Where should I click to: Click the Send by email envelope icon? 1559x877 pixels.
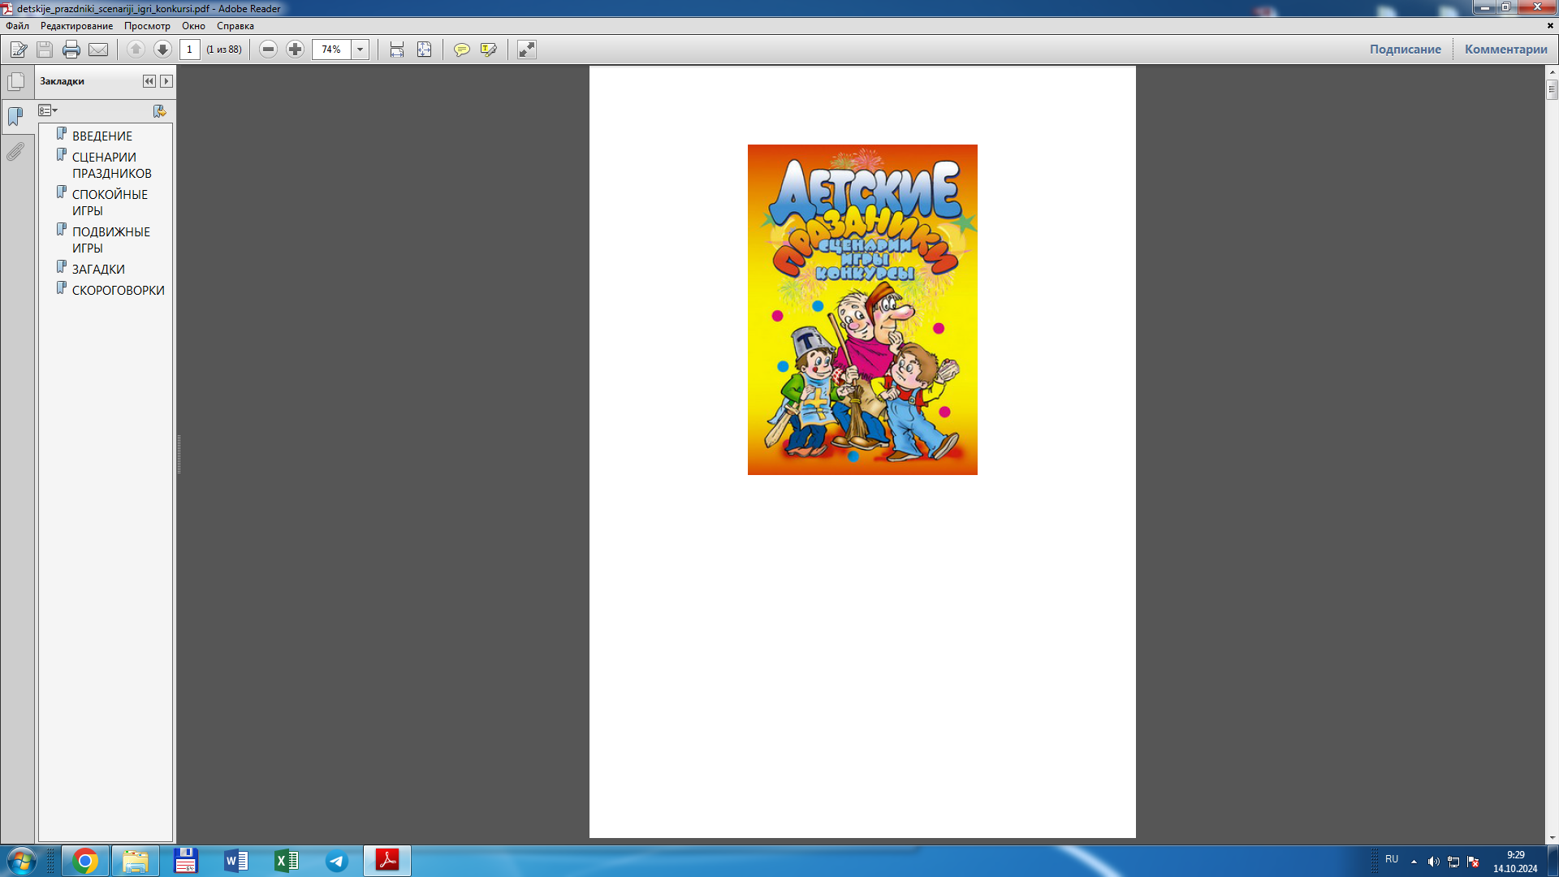tap(98, 50)
